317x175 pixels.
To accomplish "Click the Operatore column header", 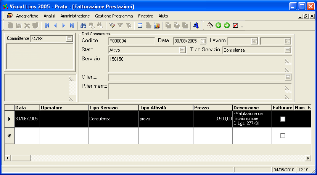I will coord(64,107).
